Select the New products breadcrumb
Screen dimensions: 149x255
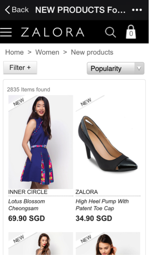tap(92, 52)
